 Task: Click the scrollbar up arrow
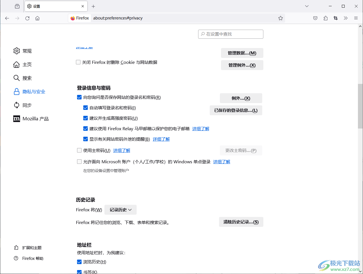click(360, 26)
